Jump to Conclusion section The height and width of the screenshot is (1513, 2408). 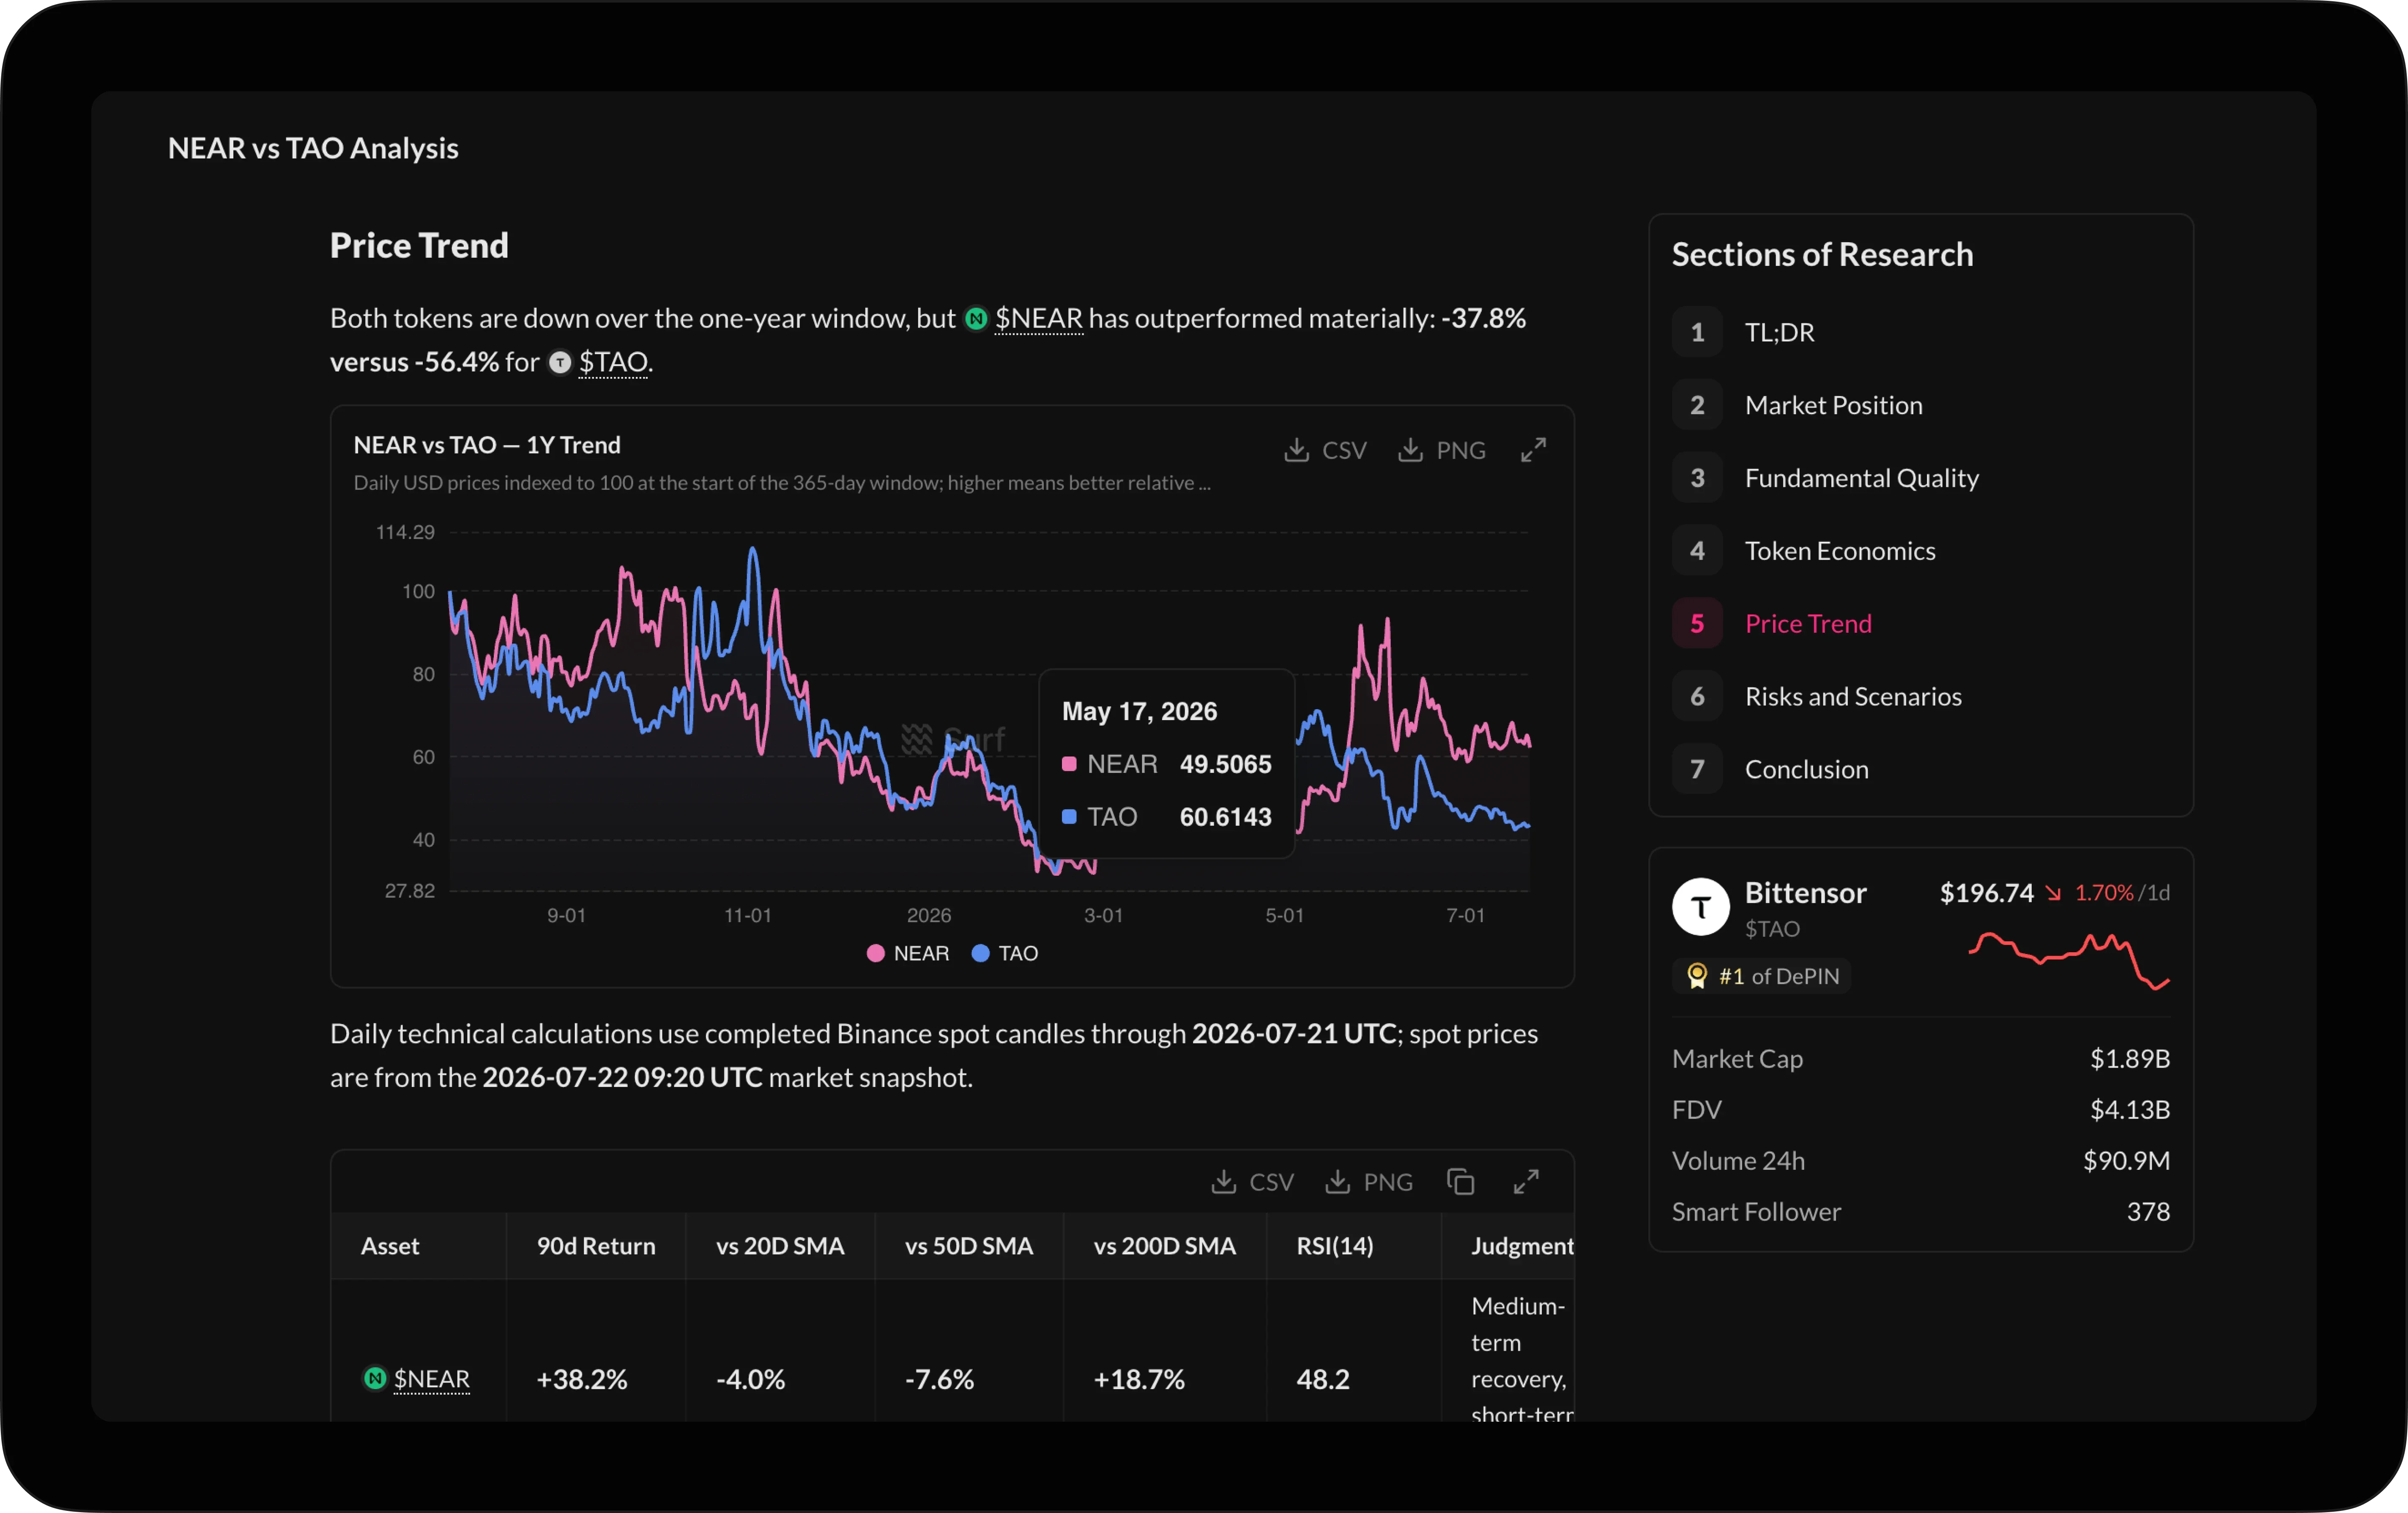coord(1806,769)
